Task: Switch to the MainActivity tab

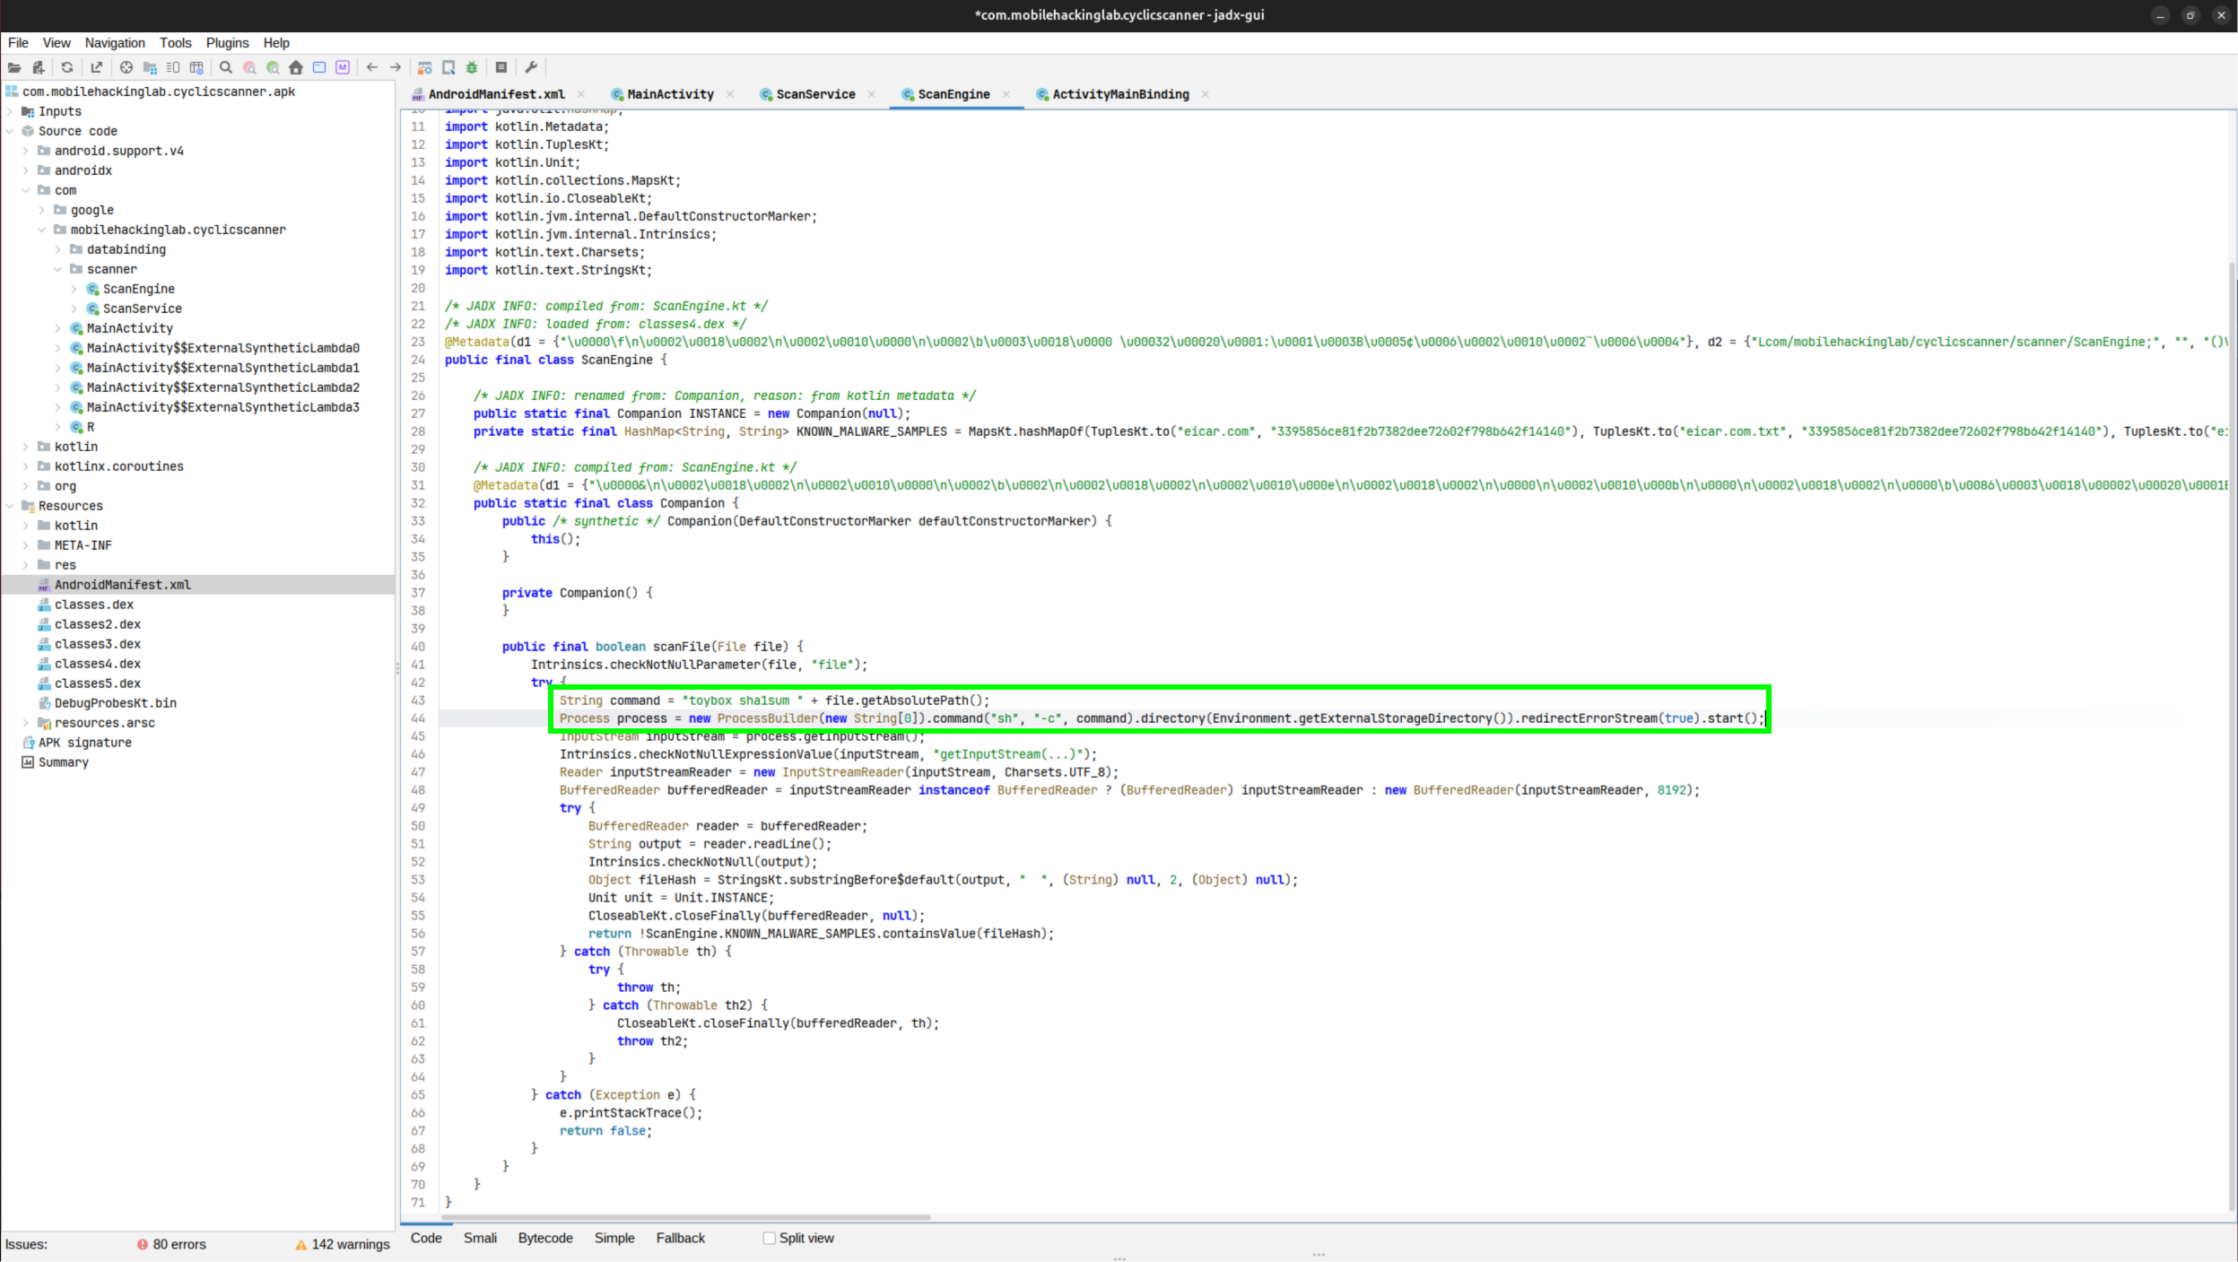Action: [670, 94]
